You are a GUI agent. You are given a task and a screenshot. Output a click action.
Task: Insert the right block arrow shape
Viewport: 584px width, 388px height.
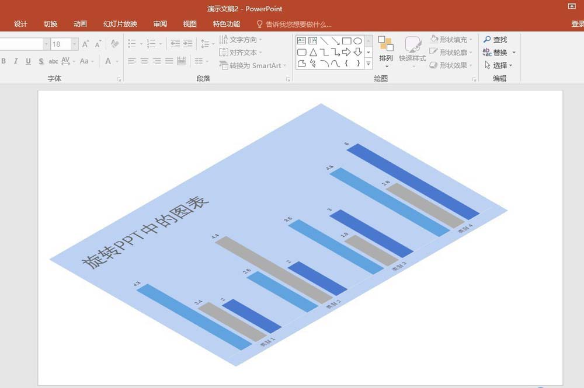point(346,52)
